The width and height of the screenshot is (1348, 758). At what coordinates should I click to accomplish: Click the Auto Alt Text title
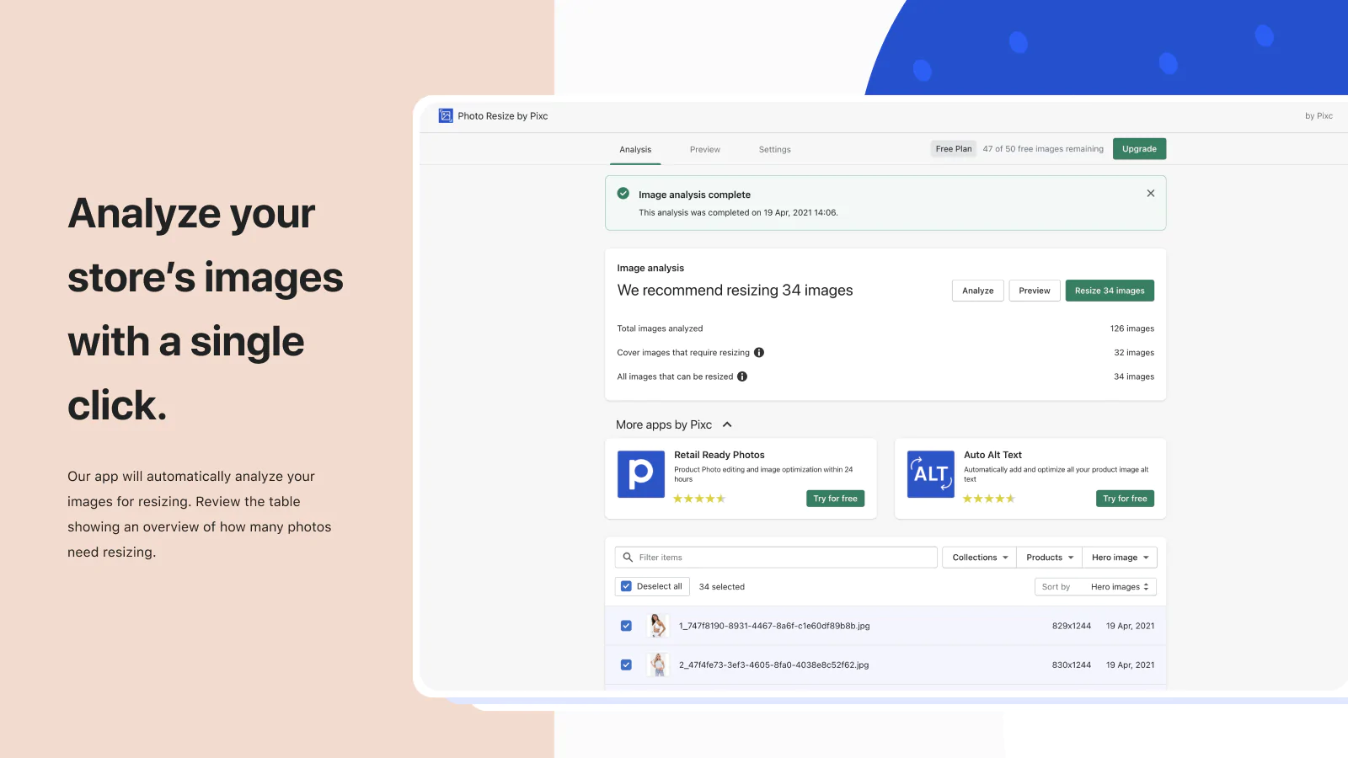pos(992,455)
